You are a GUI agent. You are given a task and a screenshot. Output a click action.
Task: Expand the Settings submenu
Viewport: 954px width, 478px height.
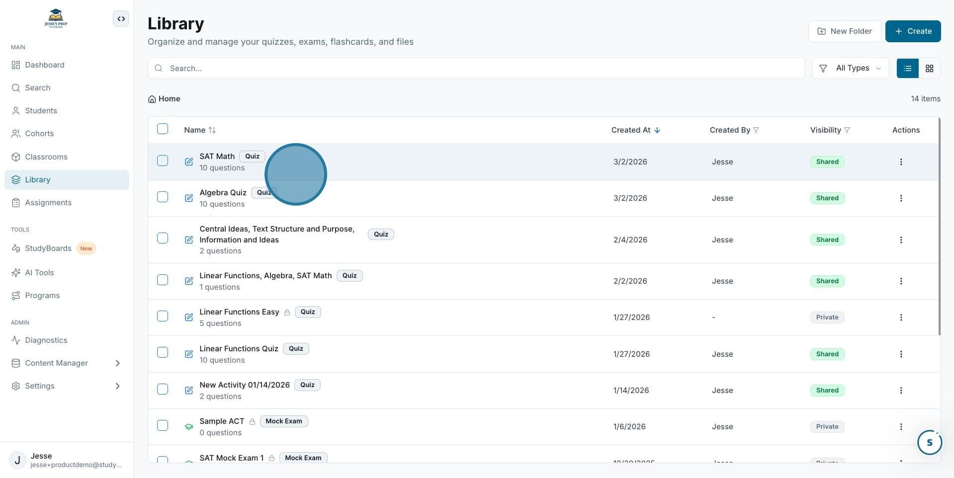point(67,386)
